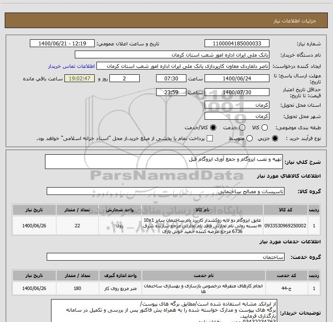Image resolution: width=333 pixels, height=322 pixels.
Task: Click the جزئیات اطلاعات نیاز header title
Action: point(295,21)
